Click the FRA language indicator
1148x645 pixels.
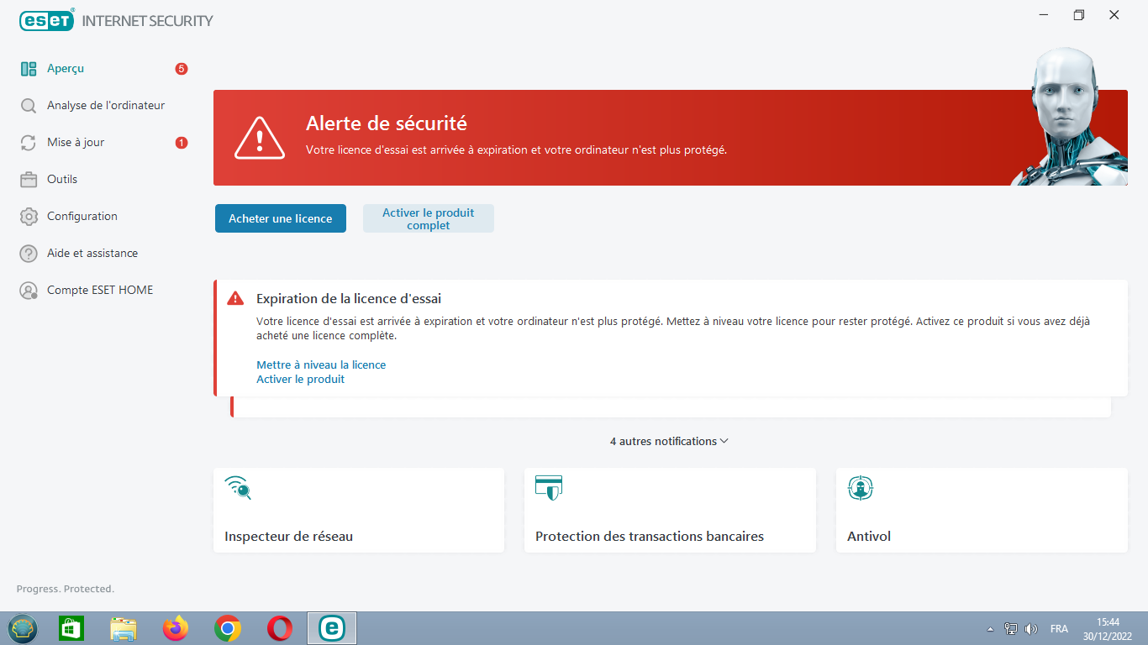(1059, 629)
